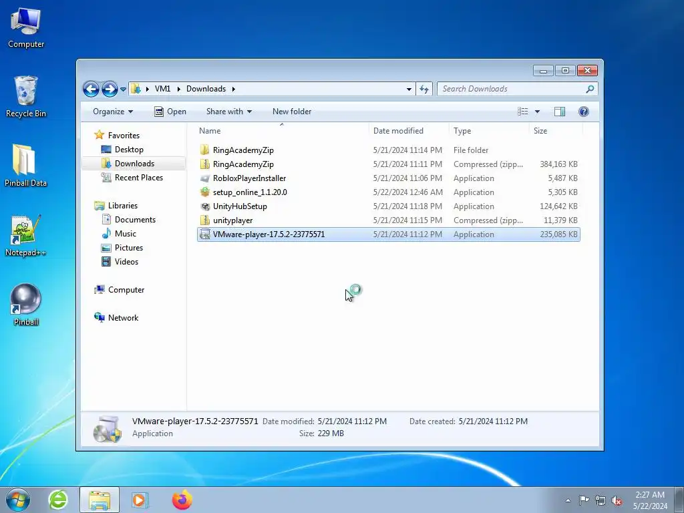Select Downloads in the address breadcrumb

point(206,89)
